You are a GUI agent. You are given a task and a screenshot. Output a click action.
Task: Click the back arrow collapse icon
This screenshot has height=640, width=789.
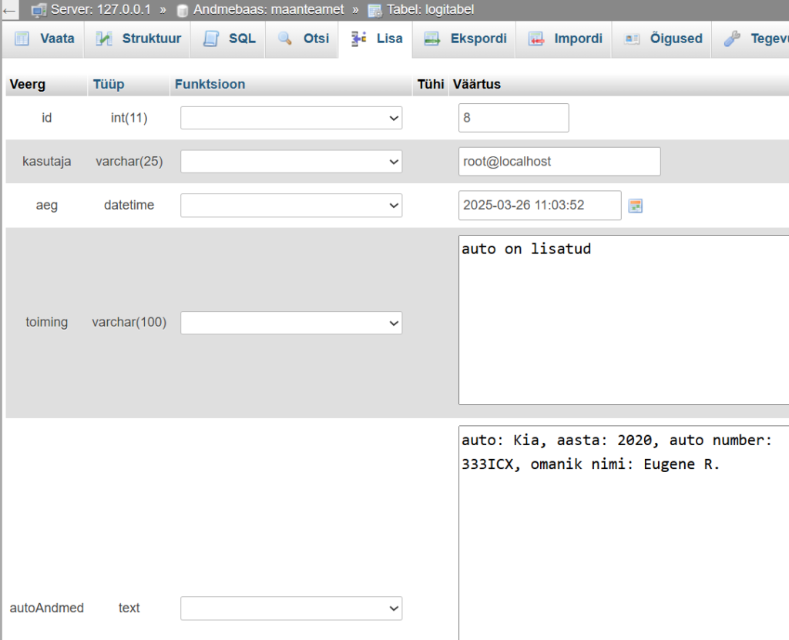(11, 10)
